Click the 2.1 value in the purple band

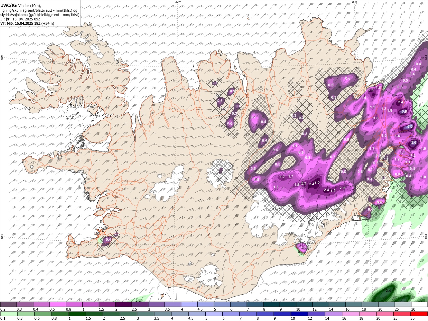(333, 190)
